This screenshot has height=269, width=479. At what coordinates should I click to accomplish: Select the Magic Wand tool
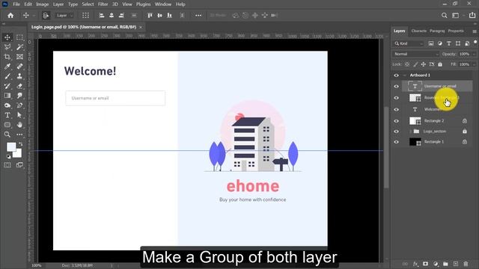(19, 47)
